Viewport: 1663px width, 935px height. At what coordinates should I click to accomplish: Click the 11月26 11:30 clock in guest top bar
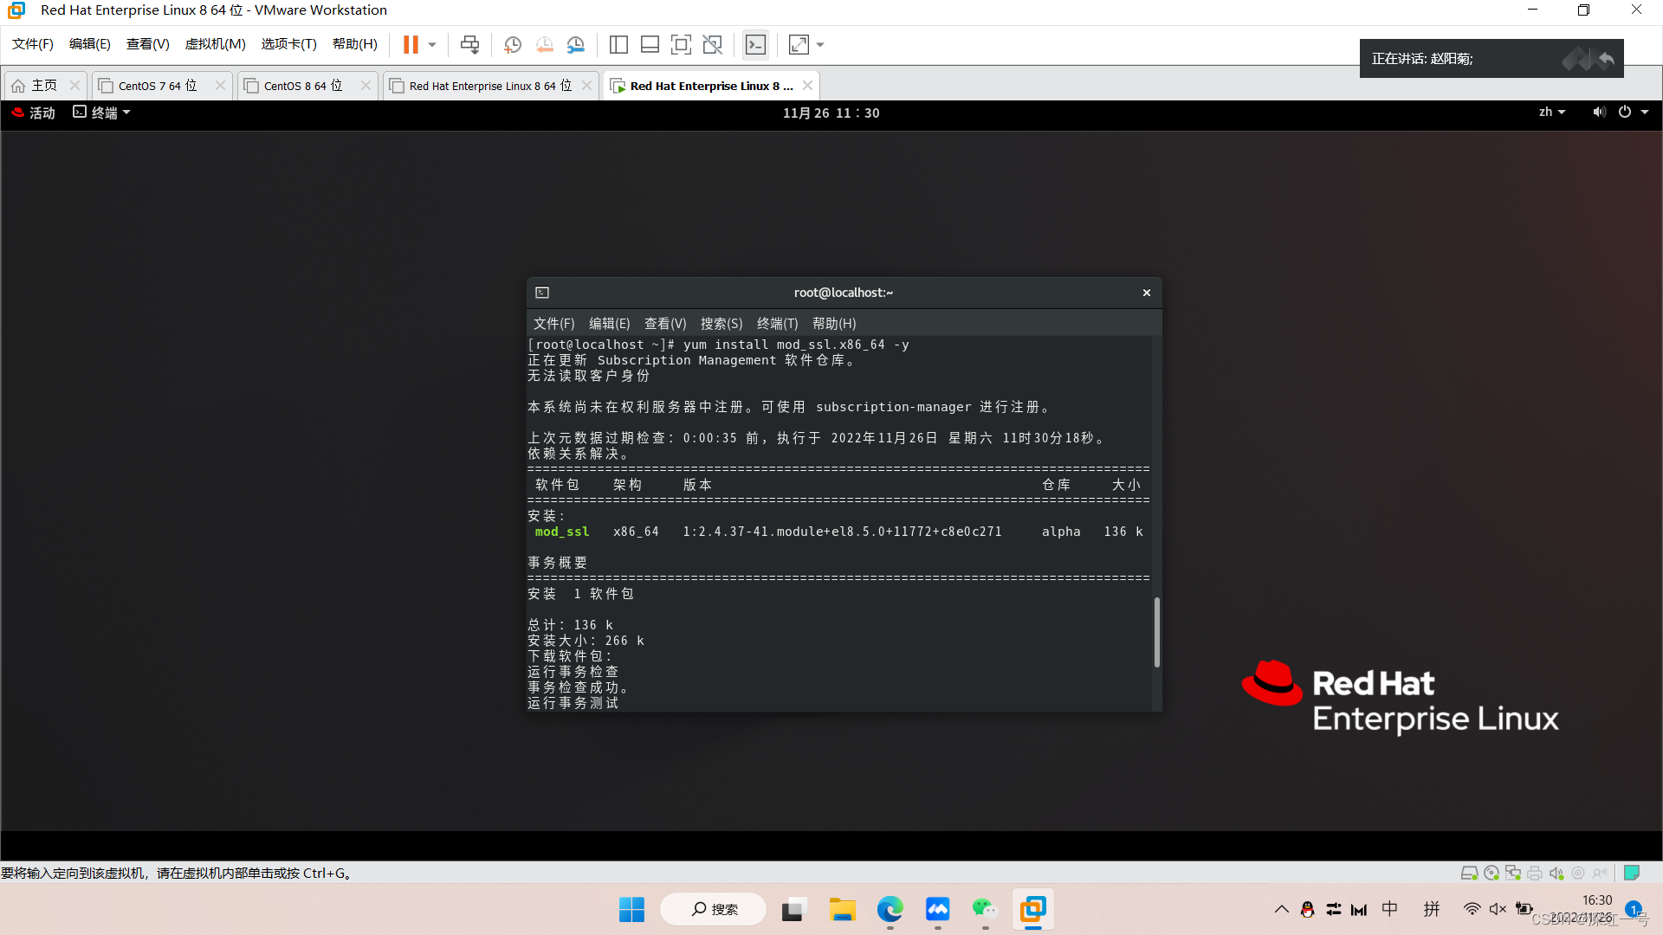pyautogui.click(x=831, y=113)
